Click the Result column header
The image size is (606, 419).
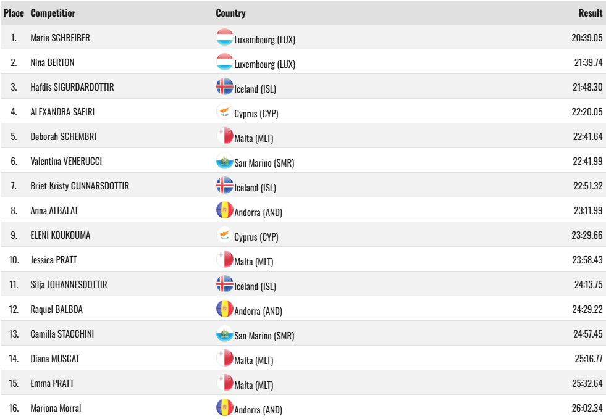[x=590, y=13]
